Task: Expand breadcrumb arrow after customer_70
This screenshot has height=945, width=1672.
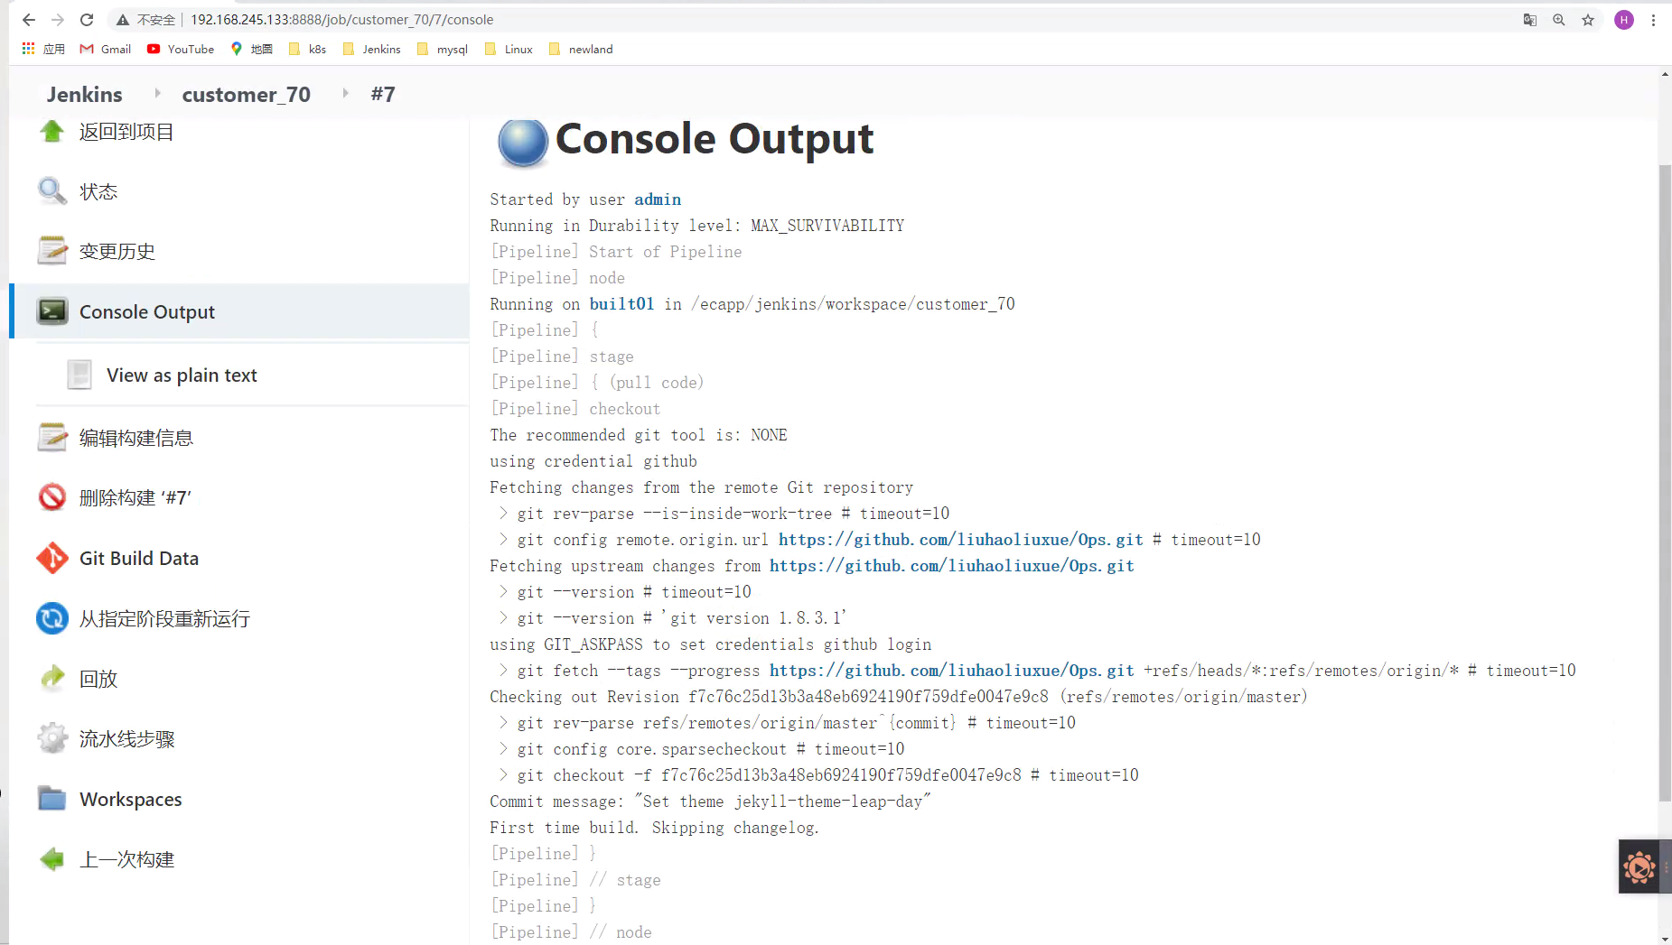Action: [345, 93]
